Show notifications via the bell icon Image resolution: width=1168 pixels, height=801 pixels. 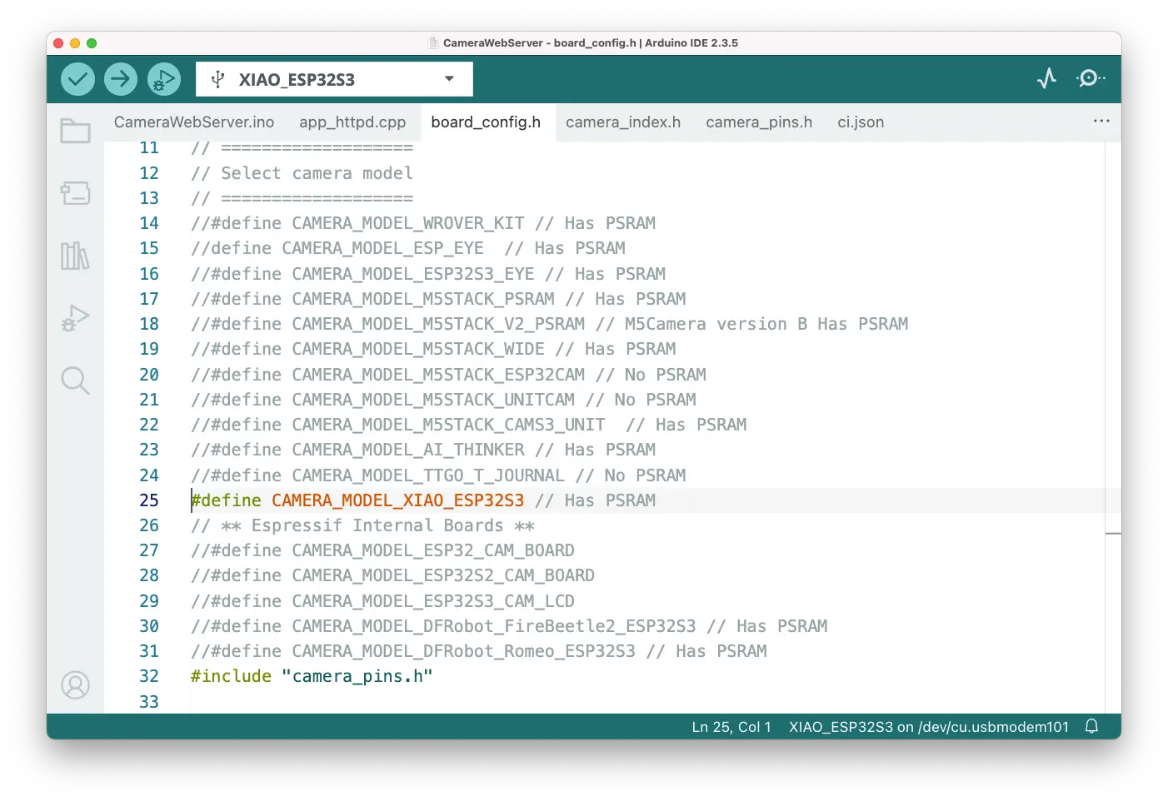click(x=1091, y=727)
